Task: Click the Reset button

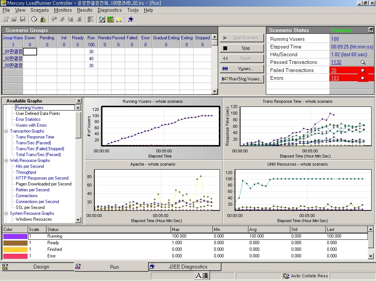Action: click(242, 58)
